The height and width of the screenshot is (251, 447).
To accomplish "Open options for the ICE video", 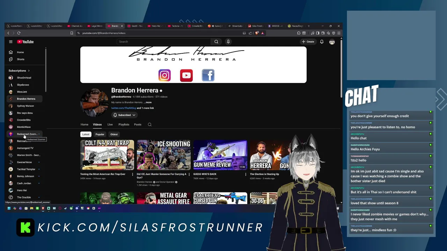I will [189, 174].
